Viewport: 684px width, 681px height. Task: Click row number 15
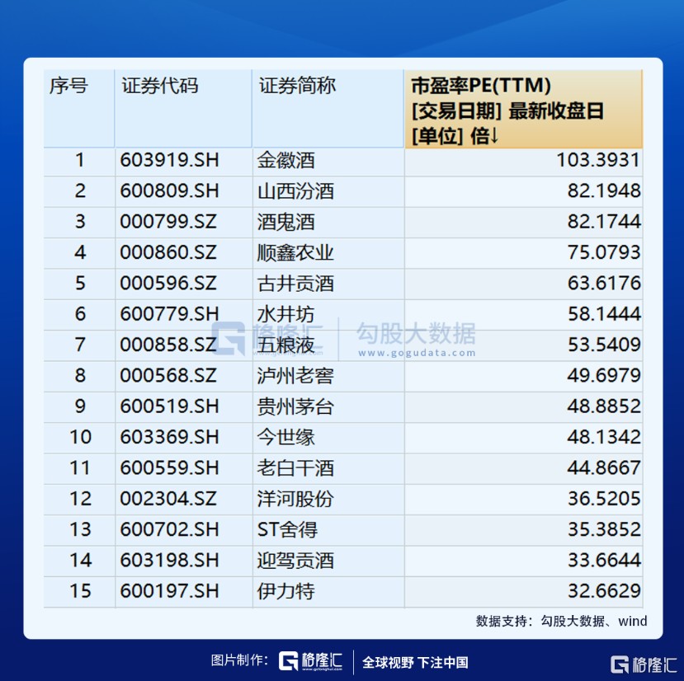(80, 591)
